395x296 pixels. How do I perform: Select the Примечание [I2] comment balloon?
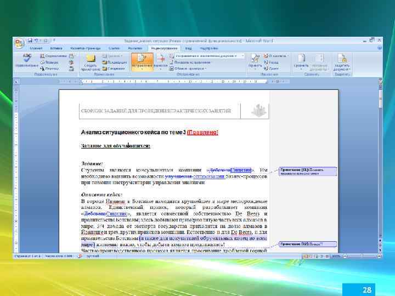click(x=308, y=244)
